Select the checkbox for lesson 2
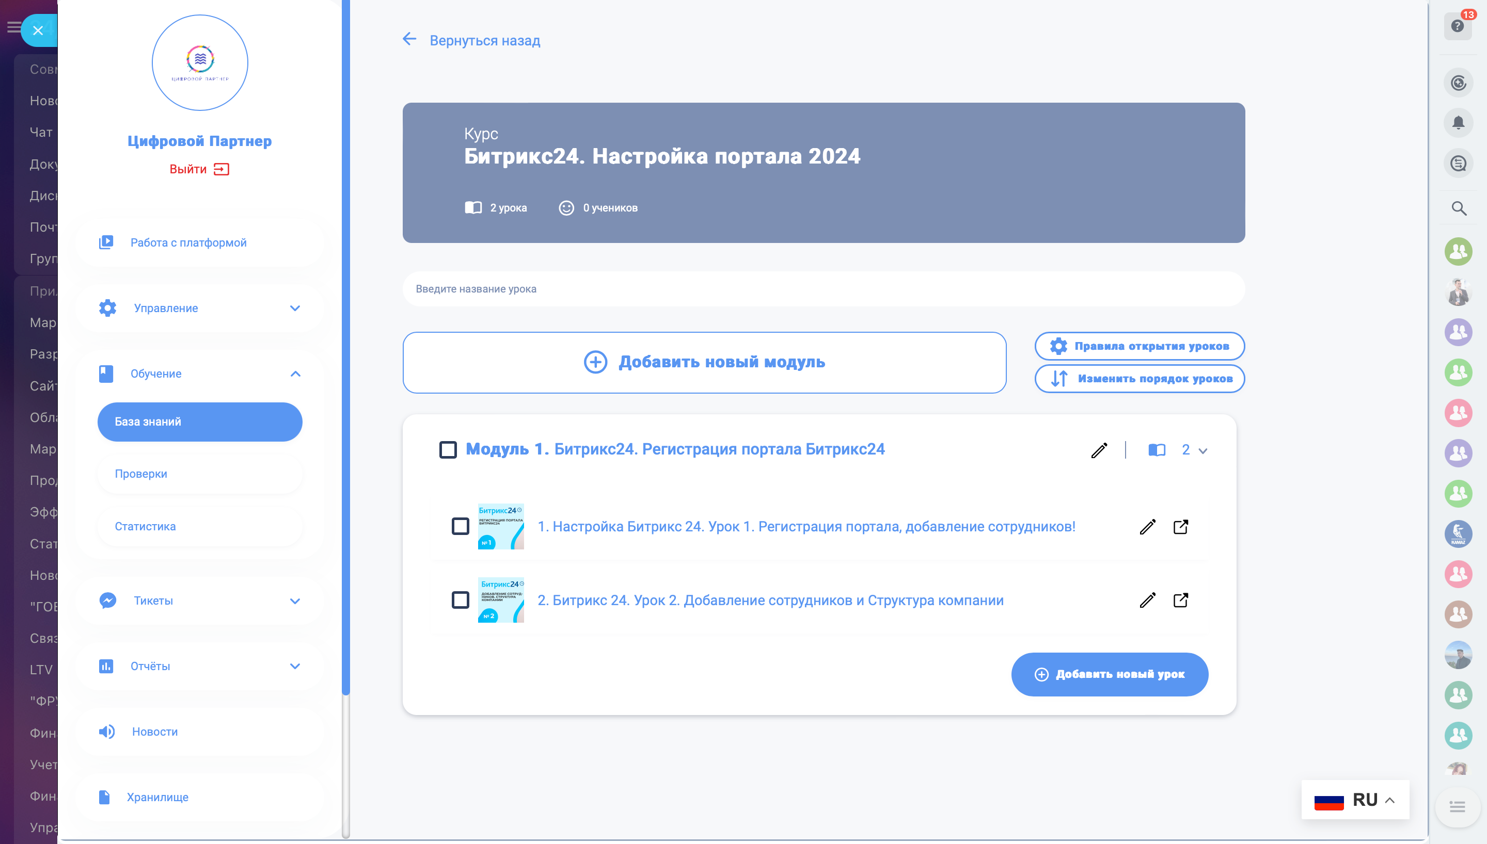The width and height of the screenshot is (1487, 844). coord(460,600)
